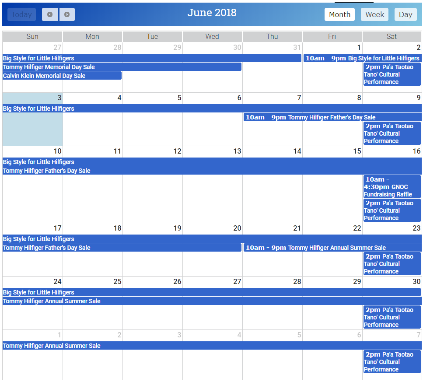Select day number 28 in June

click(297, 282)
